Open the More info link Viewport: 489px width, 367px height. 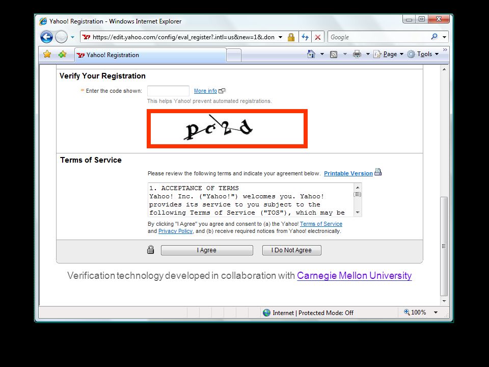pos(205,91)
